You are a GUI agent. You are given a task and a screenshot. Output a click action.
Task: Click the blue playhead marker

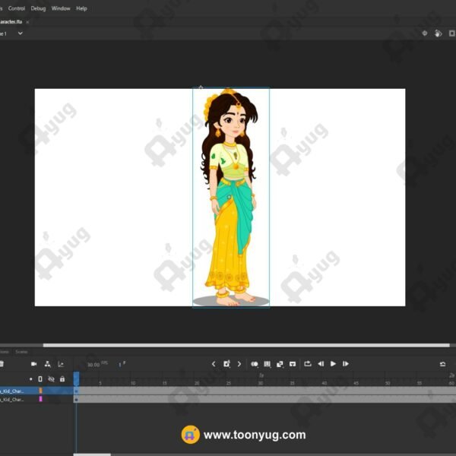point(76,378)
